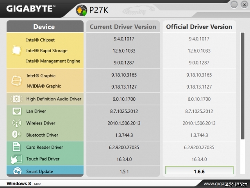250x188 pixels.
Task: Click current chipset version 9.4.0.1017
Action: pyautogui.click(x=124, y=39)
